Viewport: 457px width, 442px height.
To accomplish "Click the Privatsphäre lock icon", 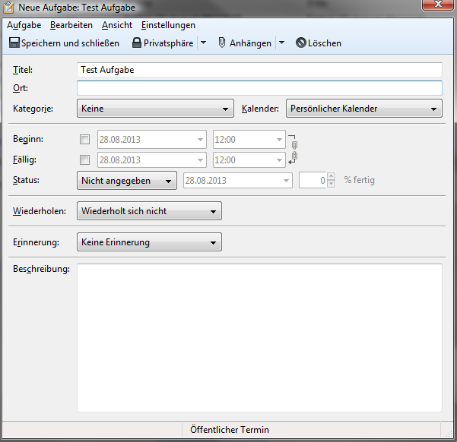I will point(137,43).
